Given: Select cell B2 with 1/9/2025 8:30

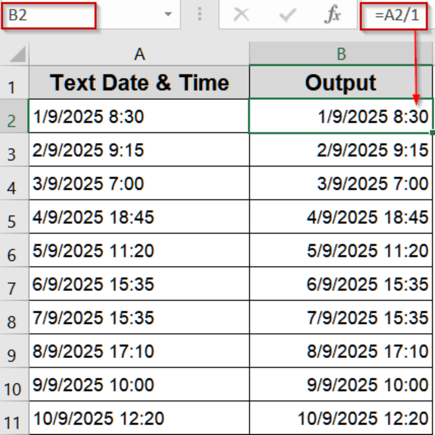Looking at the screenshot, I should tap(341, 116).
